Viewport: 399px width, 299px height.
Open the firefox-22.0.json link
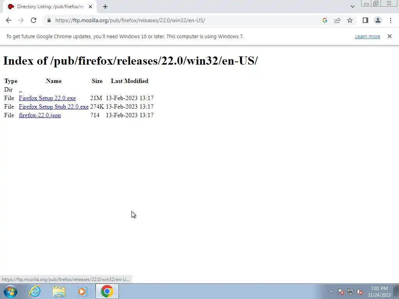tap(40, 115)
